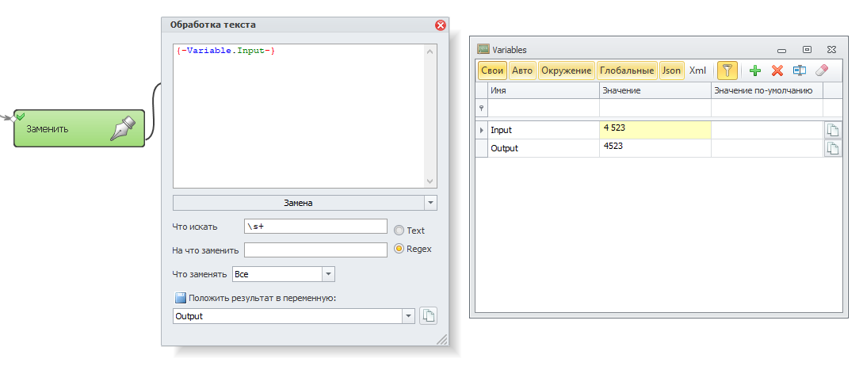Image resolution: width=863 pixels, height=366 pixels.
Task: Select the Regex radio button
Action: 399,249
